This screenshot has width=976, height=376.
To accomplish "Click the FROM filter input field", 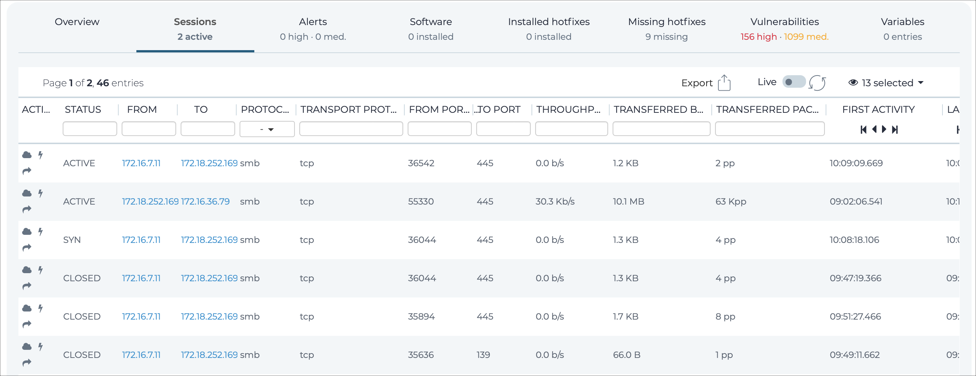I will tap(149, 129).
